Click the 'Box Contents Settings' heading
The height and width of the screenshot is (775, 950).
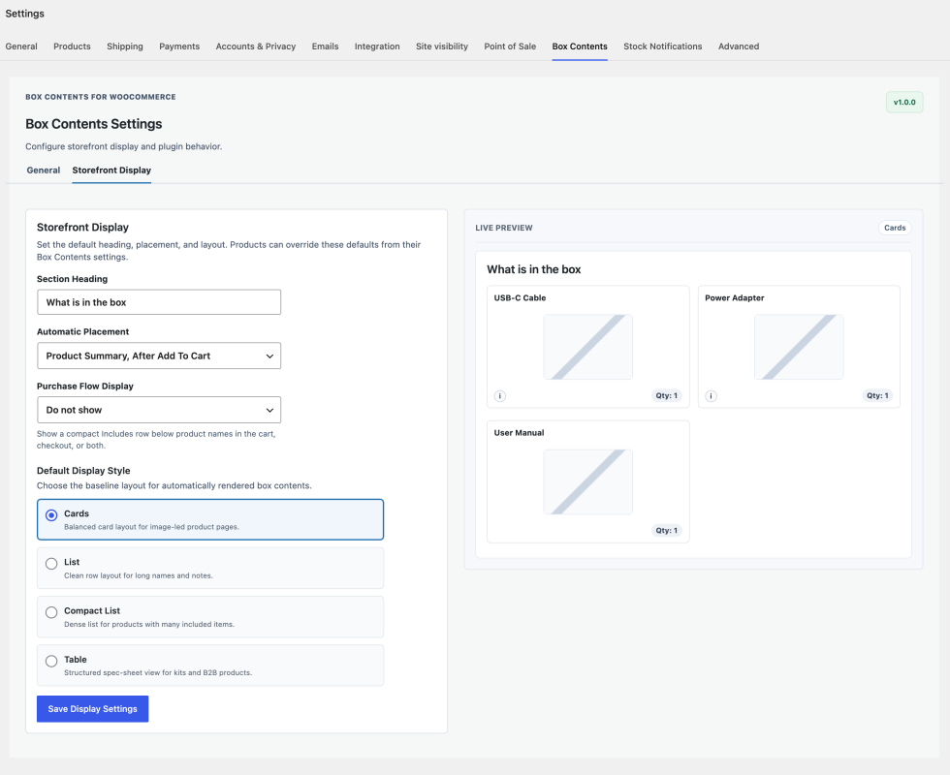[94, 124]
